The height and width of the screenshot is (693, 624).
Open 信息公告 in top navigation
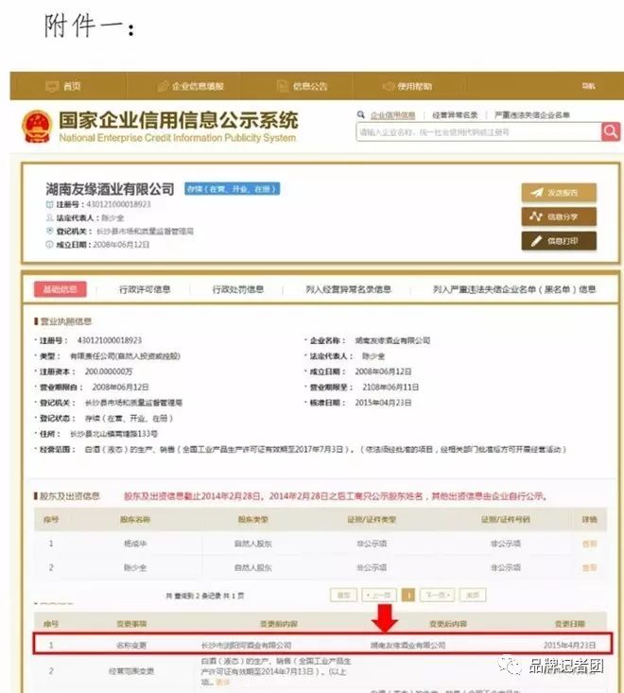[303, 86]
